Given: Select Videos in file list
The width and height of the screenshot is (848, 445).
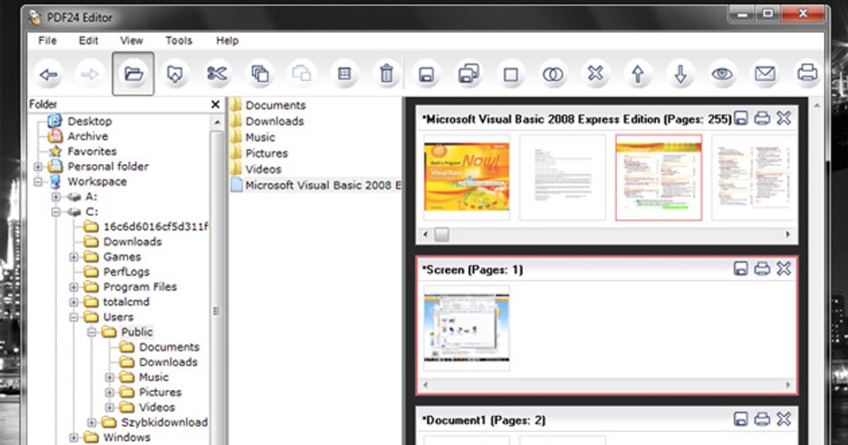Looking at the screenshot, I should tap(263, 170).
